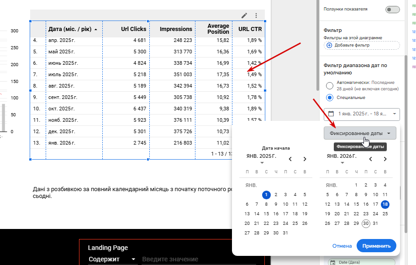416x265 pixels.
Task: Click the plus icon in Добавьте фильтр
Action: (x=329, y=45)
